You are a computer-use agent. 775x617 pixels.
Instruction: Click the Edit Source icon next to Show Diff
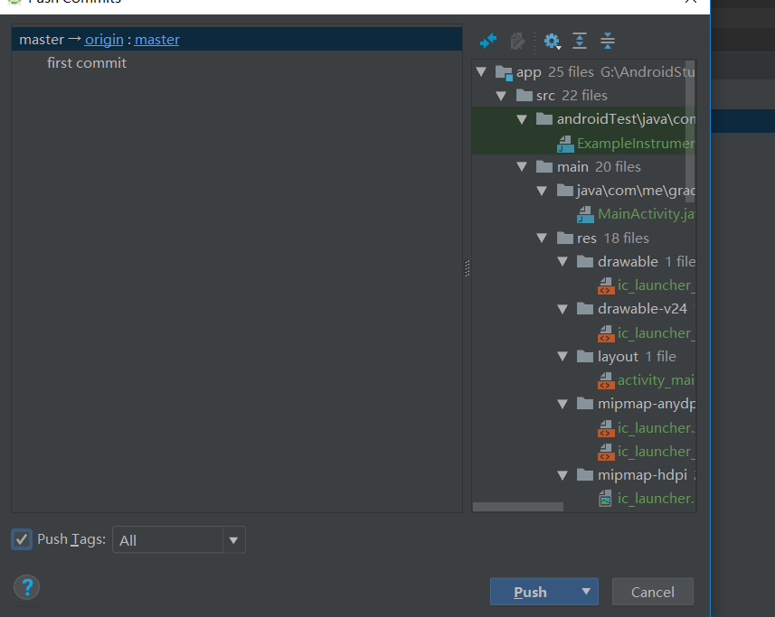pyautogui.click(x=517, y=41)
